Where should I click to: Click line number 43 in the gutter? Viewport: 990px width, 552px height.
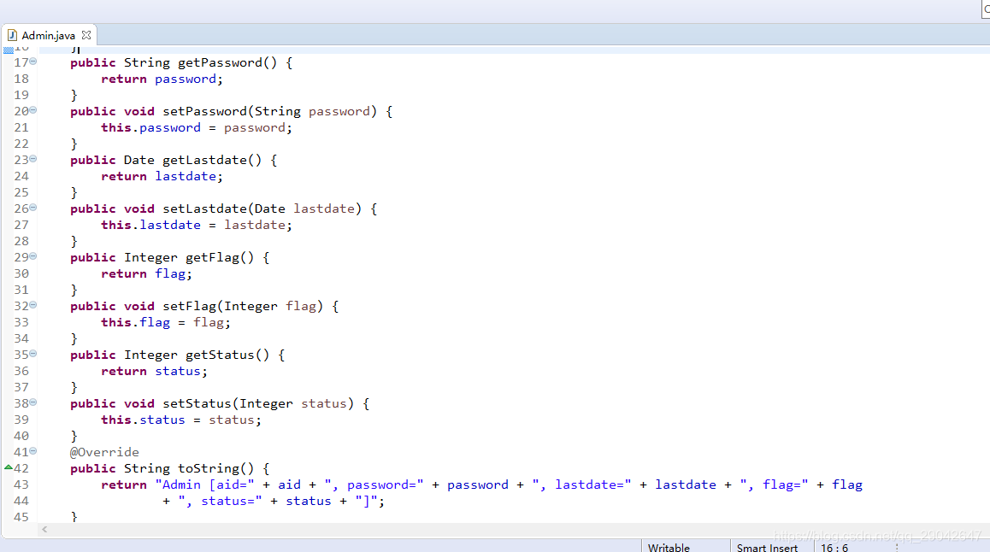(x=21, y=484)
